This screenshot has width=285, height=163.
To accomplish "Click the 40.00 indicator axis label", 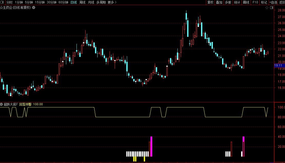I will pyautogui.click(x=281, y=136).
